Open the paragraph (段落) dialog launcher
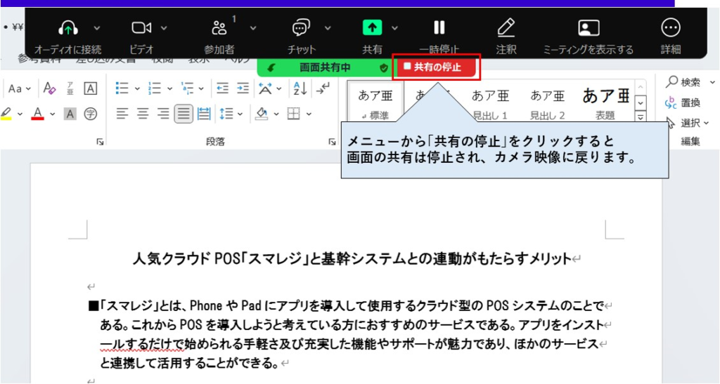The height and width of the screenshot is (384, 720). [x=332, y=143]
